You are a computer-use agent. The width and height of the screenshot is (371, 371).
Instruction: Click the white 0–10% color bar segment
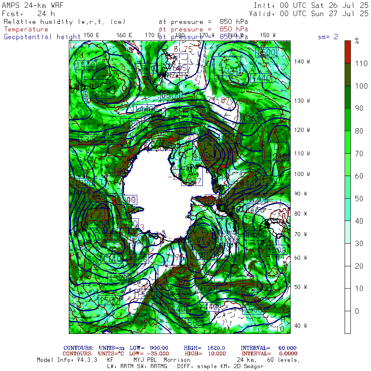tap(348, 300)
